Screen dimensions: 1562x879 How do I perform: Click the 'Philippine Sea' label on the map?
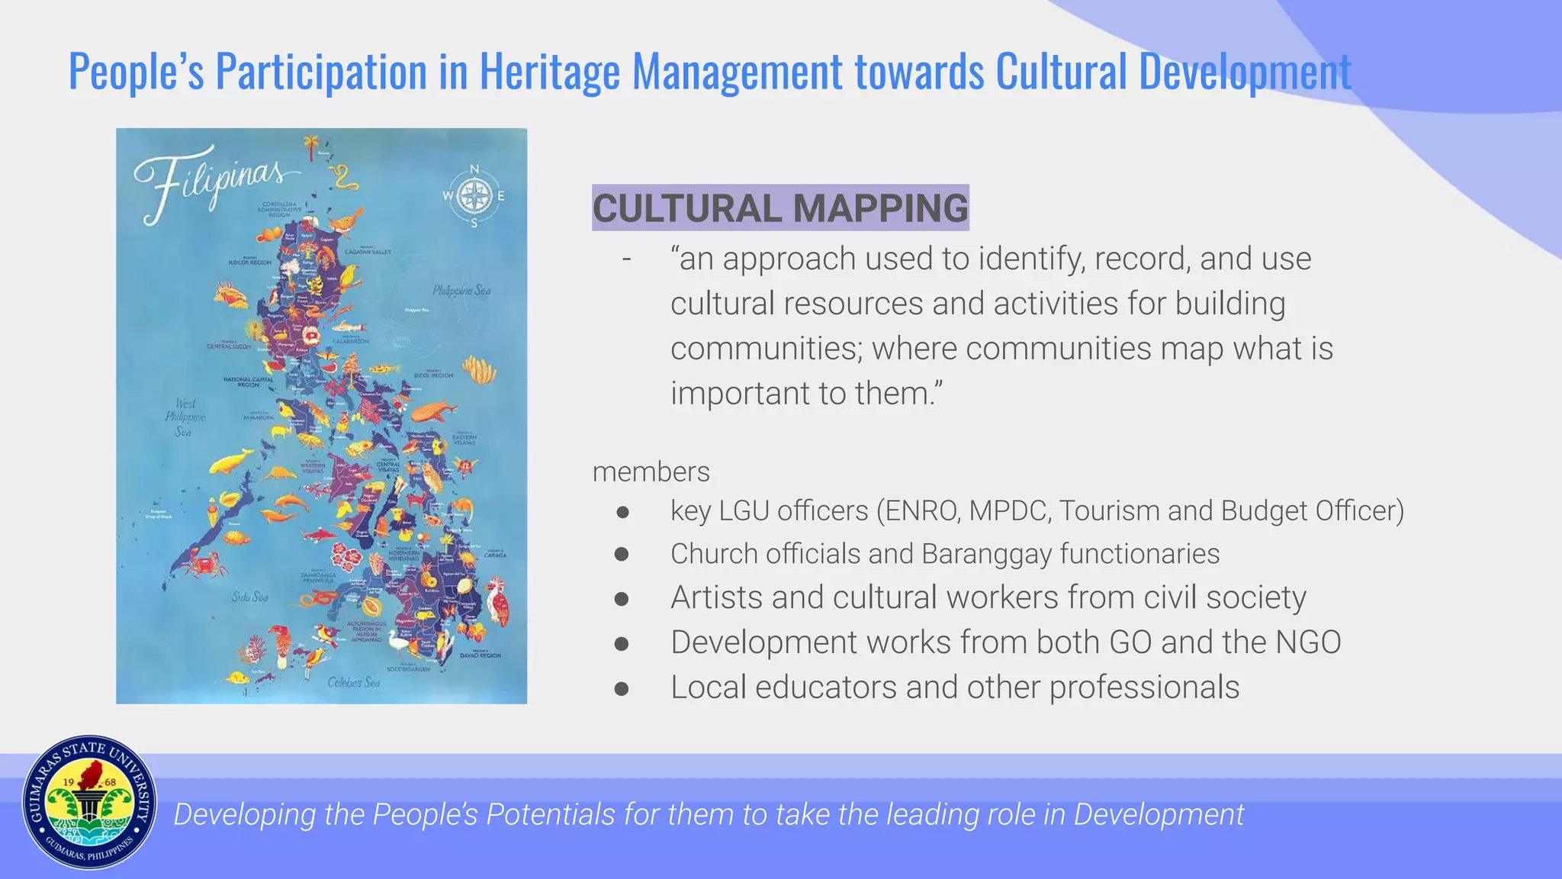pyautogui.click(x=461, y=290)
